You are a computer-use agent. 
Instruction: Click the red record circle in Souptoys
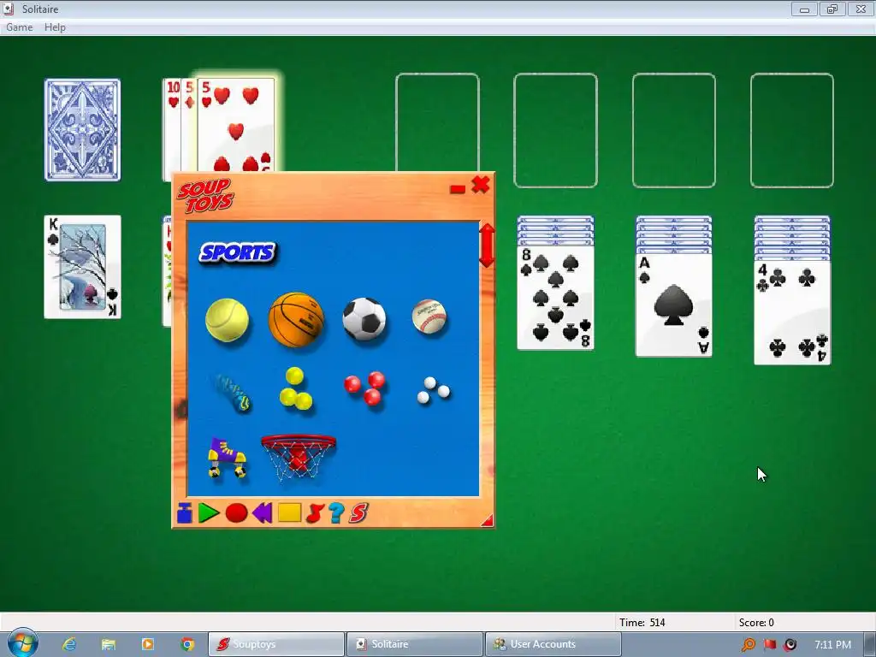(236, 513)
